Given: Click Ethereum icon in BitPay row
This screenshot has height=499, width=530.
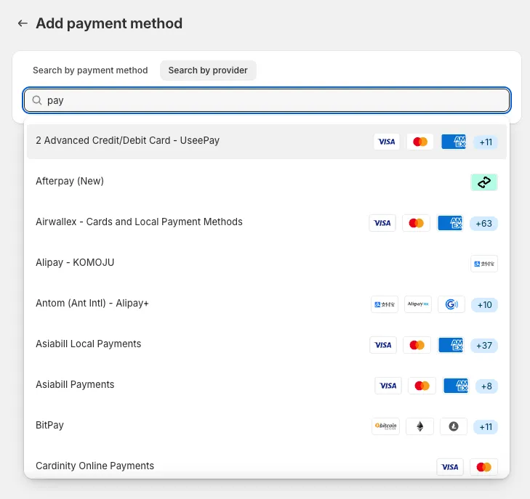Looking at the screenshot, I should tap(419, 426).
